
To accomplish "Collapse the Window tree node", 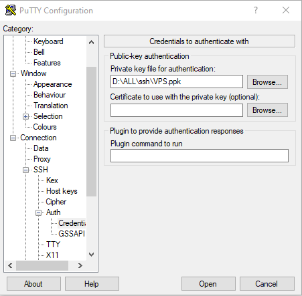I will click(13, 73).
